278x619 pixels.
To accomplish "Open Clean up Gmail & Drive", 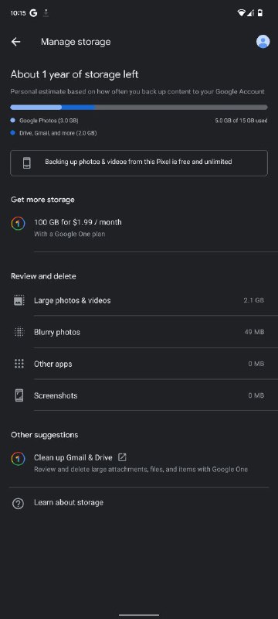I will pos(139,463).
